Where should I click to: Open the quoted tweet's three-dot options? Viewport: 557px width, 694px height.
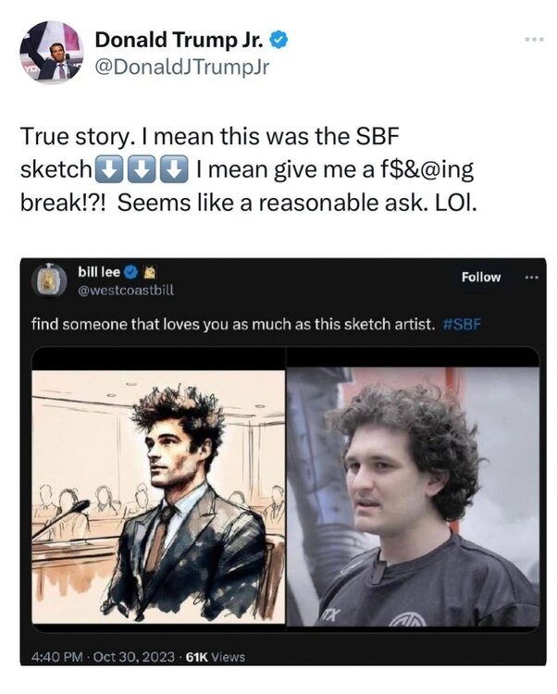tap(532, 278)
